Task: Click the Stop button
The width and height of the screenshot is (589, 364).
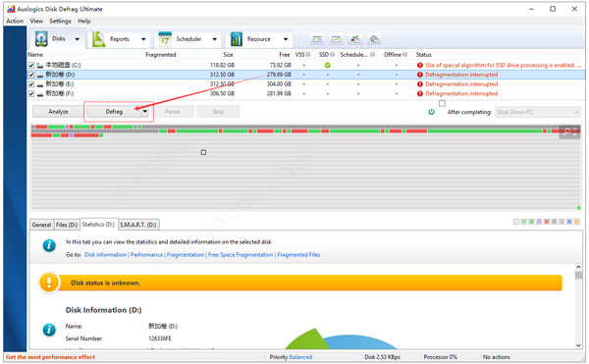Action: coord(218,112)
